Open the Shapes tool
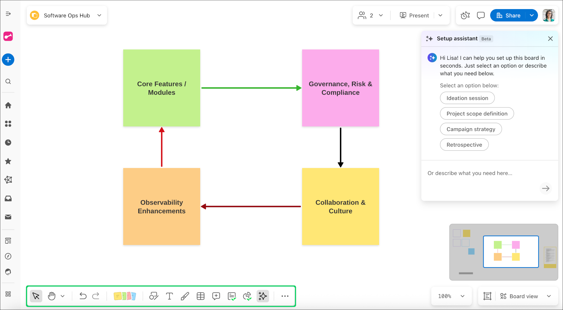Image resolution: width=563 pixels, height=310 pixels. pos(154,296)
